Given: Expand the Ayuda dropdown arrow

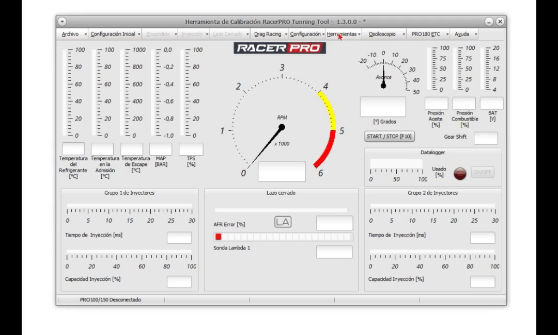Looking at the screenshot, I should pos(476,35).
